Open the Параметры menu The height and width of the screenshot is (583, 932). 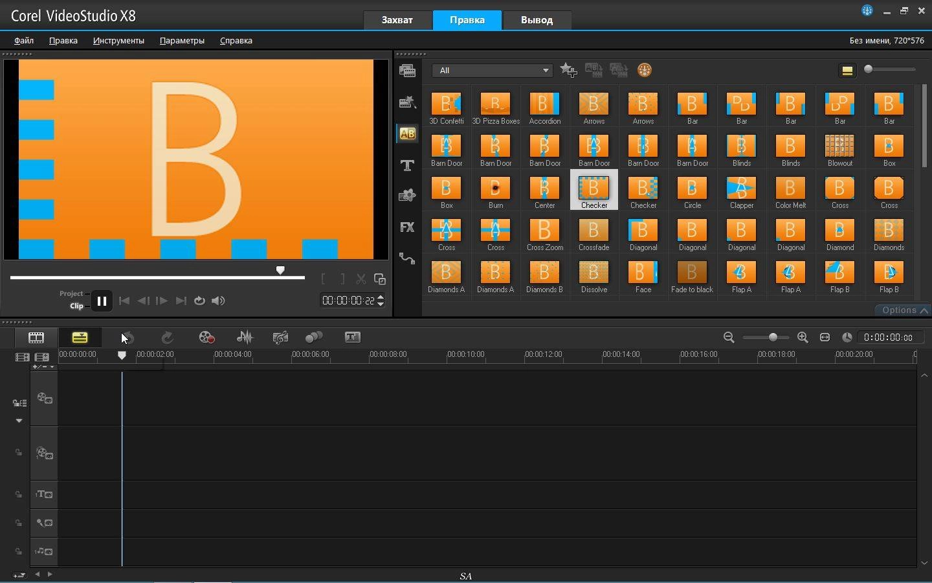[182, 40]
